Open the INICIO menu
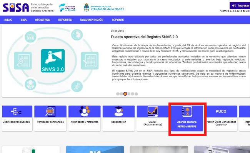The width and height of the screenshot is (250, 153). pos(8,20)
